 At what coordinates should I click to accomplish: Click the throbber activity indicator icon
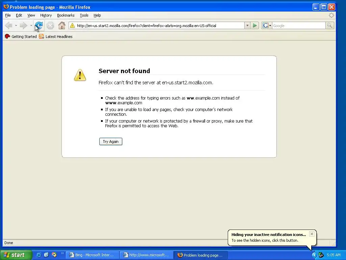click(331, 15)
